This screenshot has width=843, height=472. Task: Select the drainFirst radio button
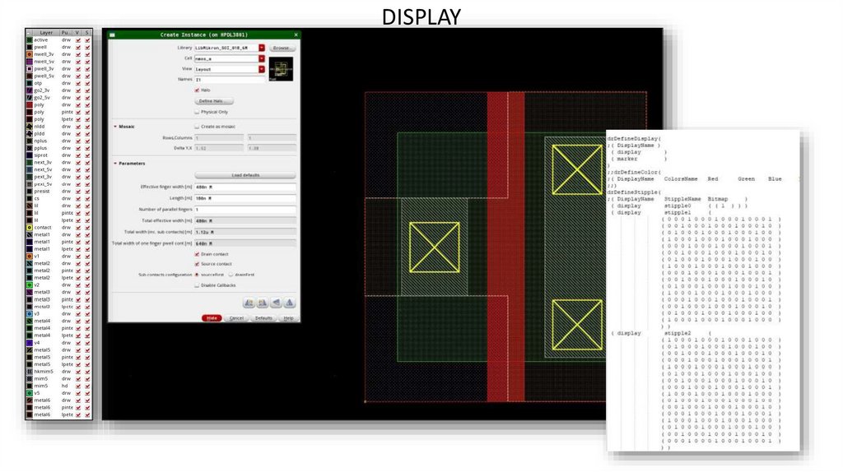tap(231, 275)
